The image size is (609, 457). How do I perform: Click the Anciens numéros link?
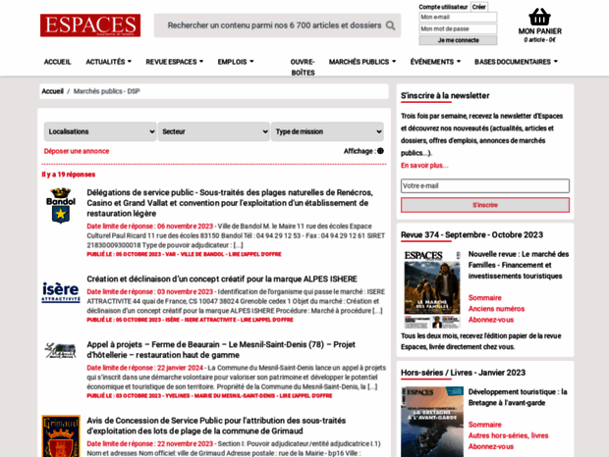pos(496,309)
